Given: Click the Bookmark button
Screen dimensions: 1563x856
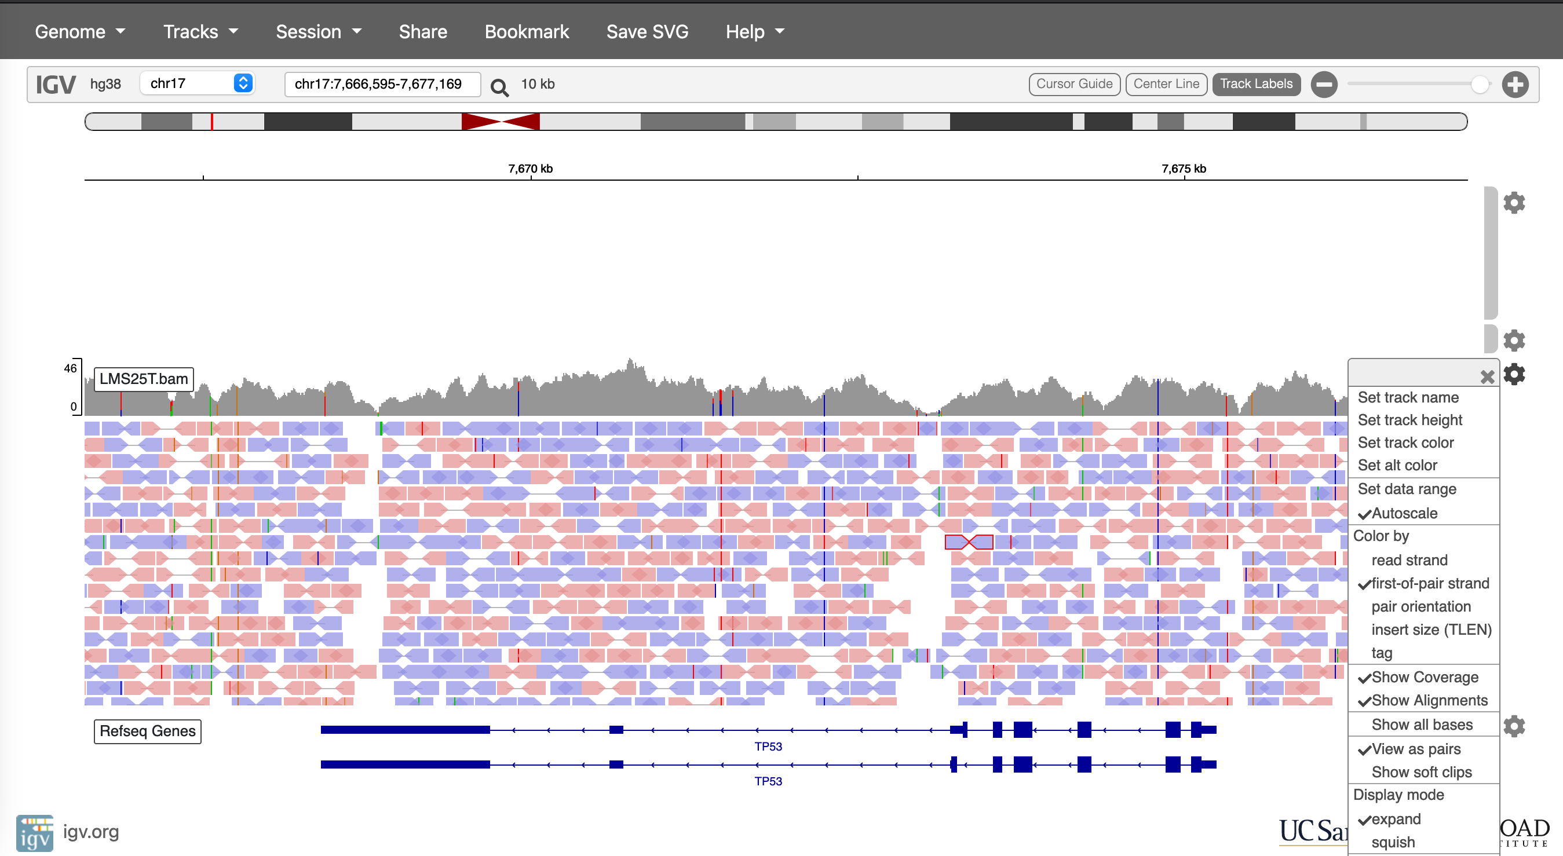Looking at the screenshot, I should (526, 31).
